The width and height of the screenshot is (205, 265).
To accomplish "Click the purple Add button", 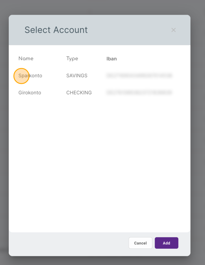I will (166, 243).
